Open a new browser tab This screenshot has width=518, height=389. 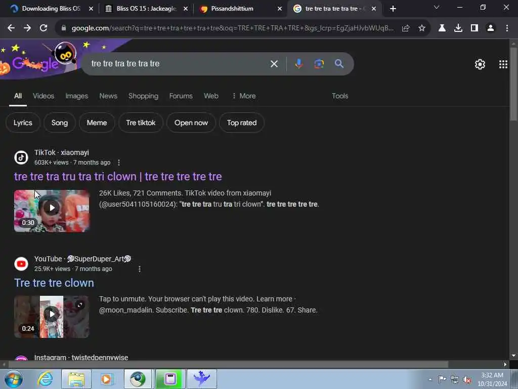point(393,9)
